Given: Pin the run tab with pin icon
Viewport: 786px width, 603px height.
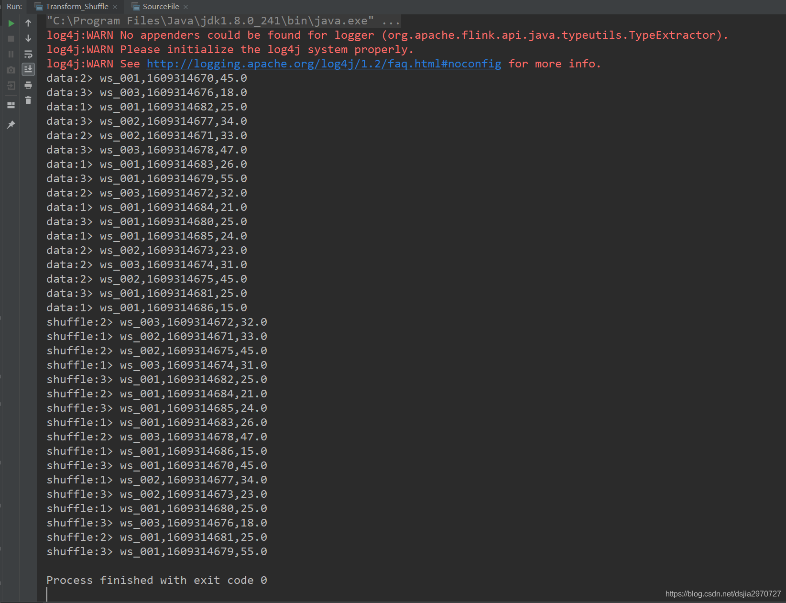Looking at the screenshot, I should click(11, 125).
